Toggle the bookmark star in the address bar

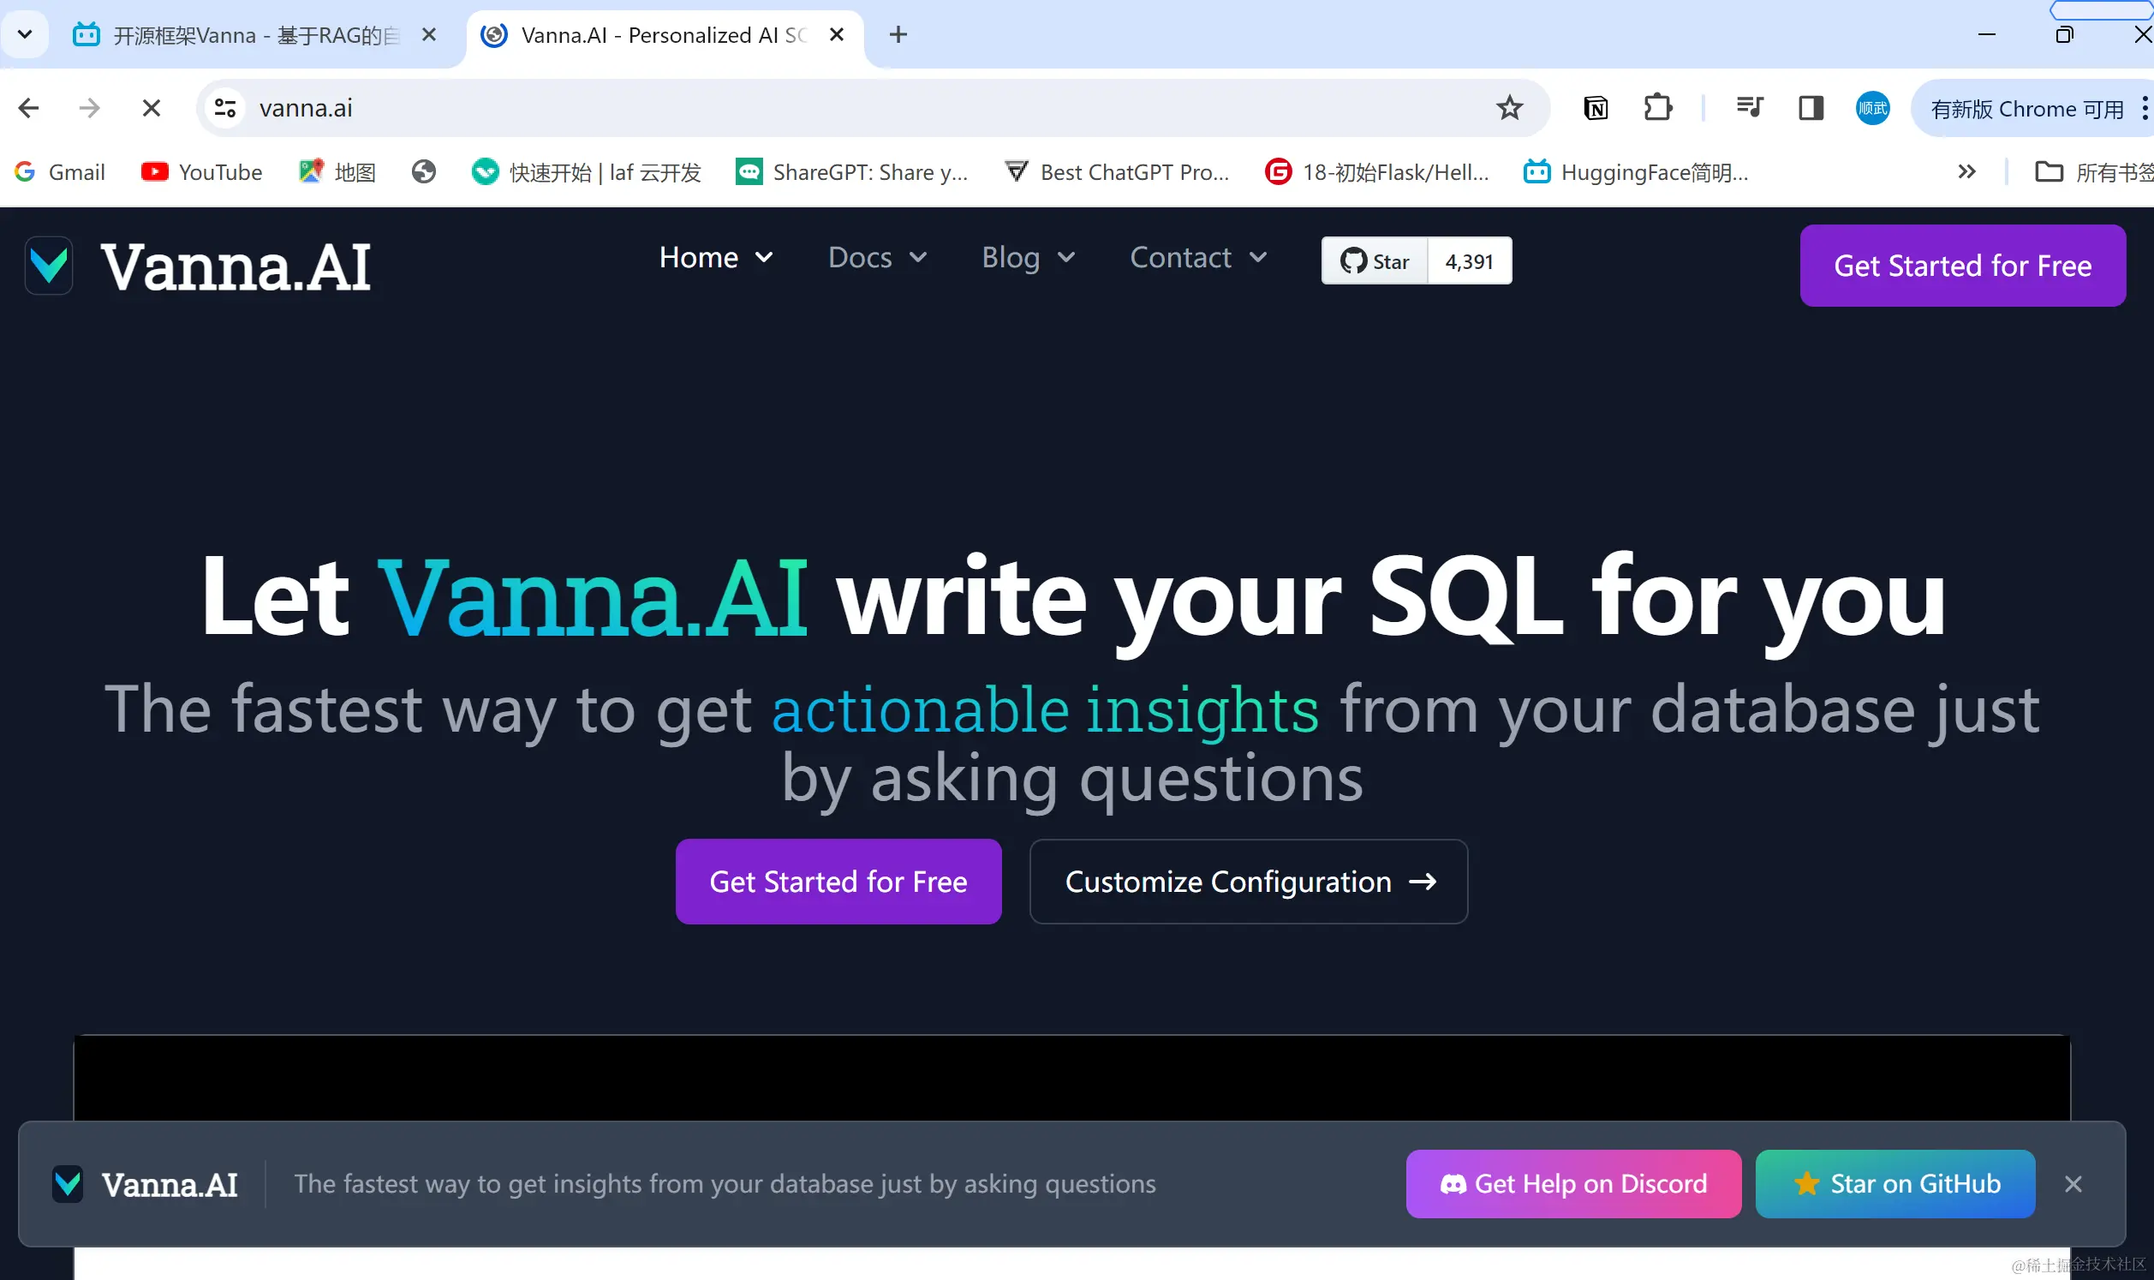pyautogui.click(x=1509, y=108)
